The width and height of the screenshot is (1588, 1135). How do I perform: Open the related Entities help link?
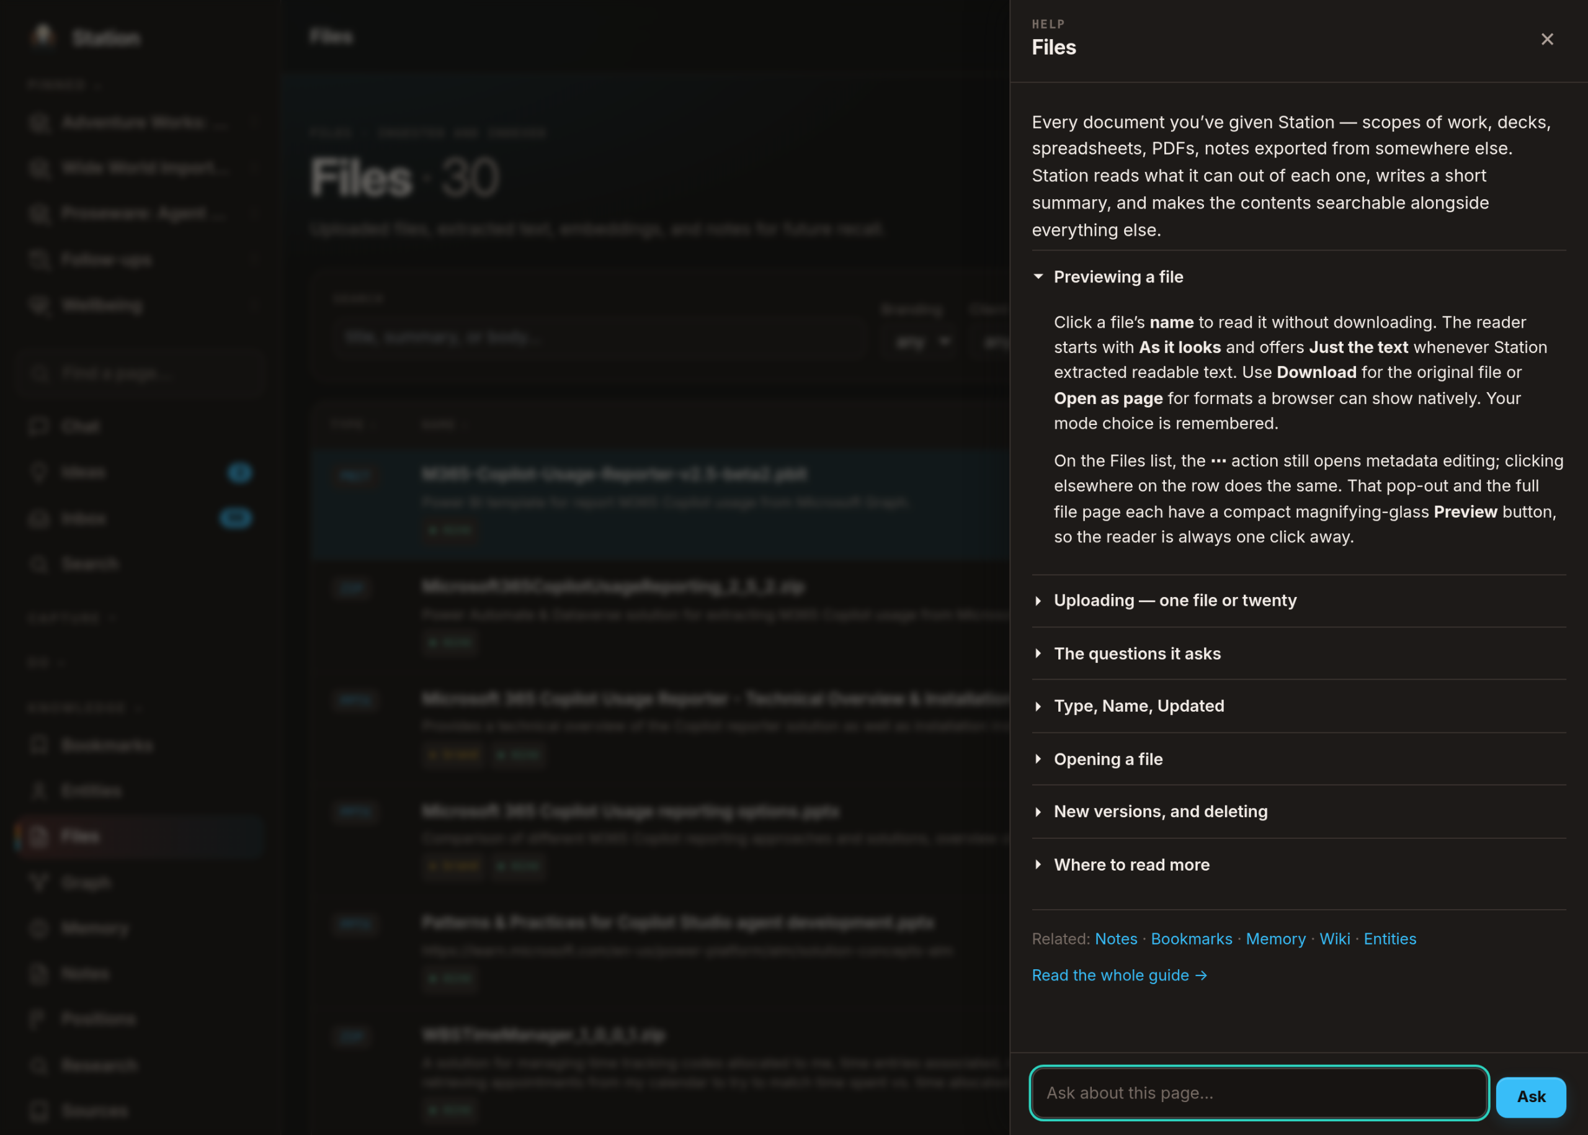coord(1389,939)
